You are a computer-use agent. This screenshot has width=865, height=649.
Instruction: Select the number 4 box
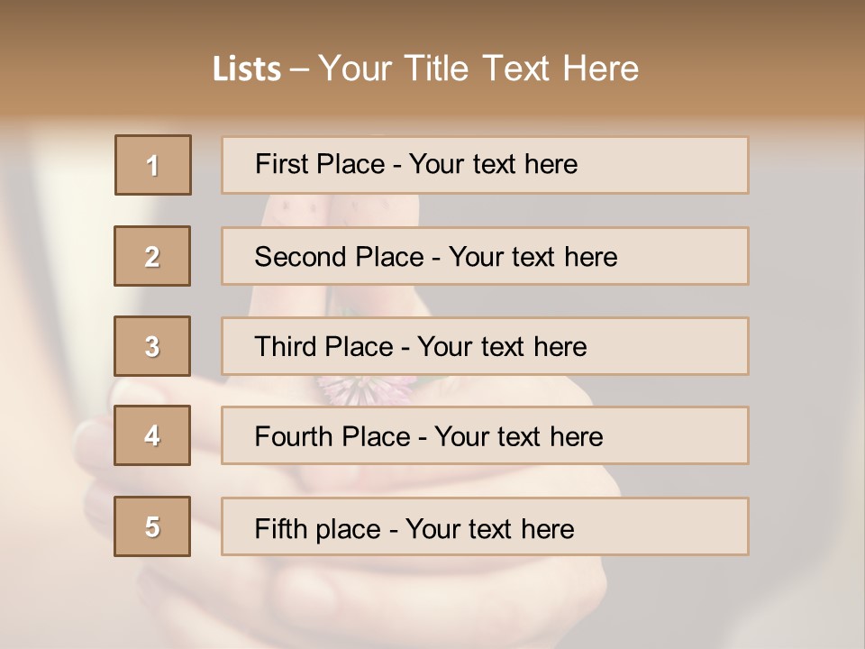[x=152, y=435]
